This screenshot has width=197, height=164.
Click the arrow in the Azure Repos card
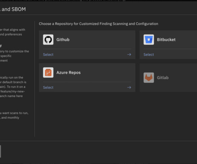tap(129, 88)
